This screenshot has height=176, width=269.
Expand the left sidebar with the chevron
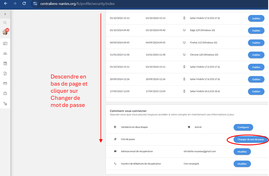(x=5, y=14)
